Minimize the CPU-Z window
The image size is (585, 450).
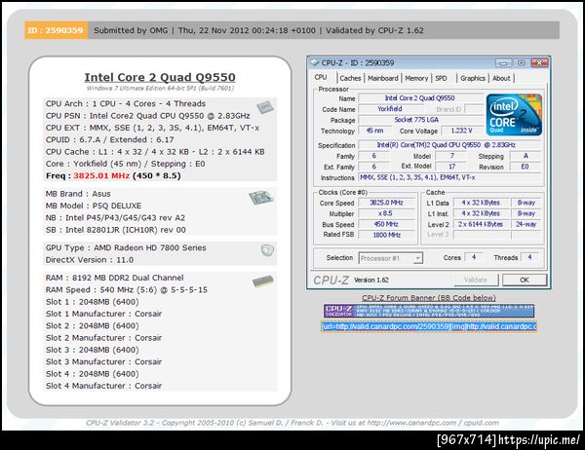coord(503,63)
